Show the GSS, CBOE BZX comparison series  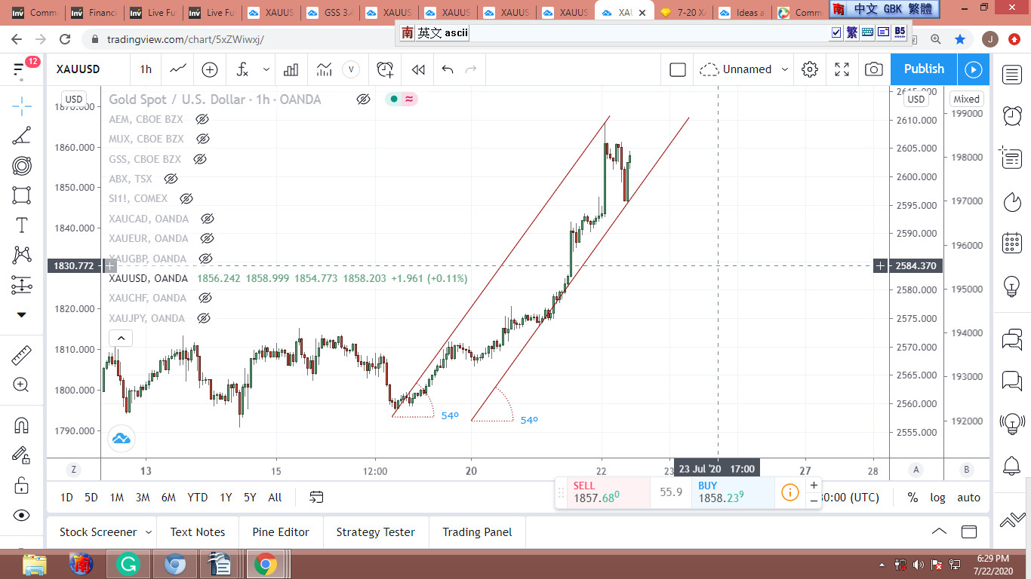point(200,159)
